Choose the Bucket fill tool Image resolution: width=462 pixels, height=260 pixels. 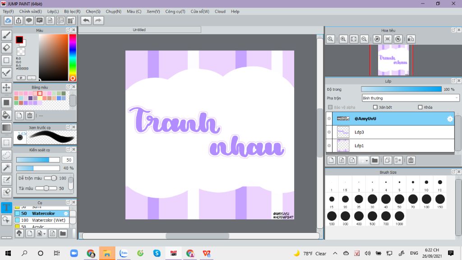click(x=6, y=115)
